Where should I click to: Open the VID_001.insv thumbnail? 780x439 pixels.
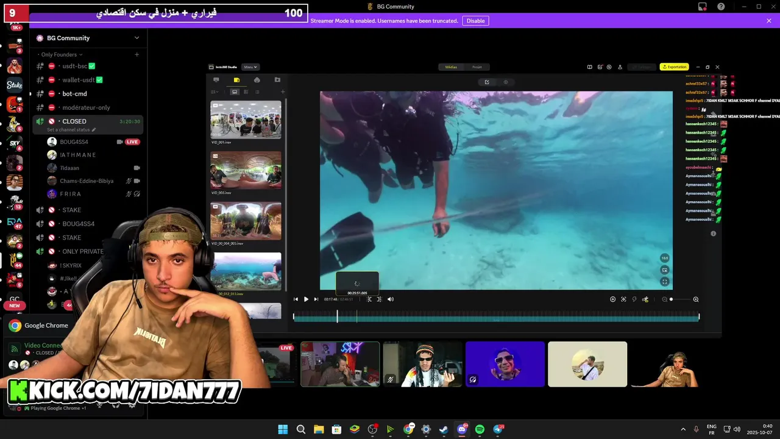(x=246, y=120)
